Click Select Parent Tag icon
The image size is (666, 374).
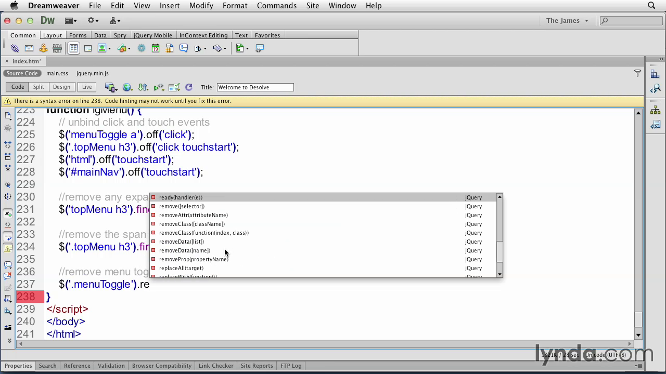pos(8,185)
